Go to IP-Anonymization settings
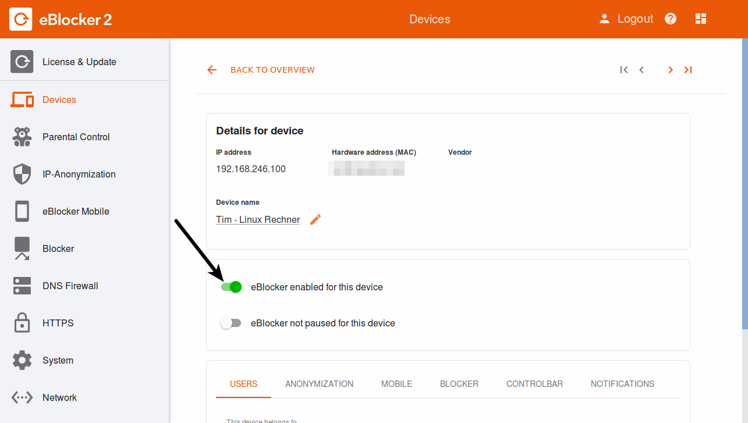The image size is (748, 423). coord(79,174)
